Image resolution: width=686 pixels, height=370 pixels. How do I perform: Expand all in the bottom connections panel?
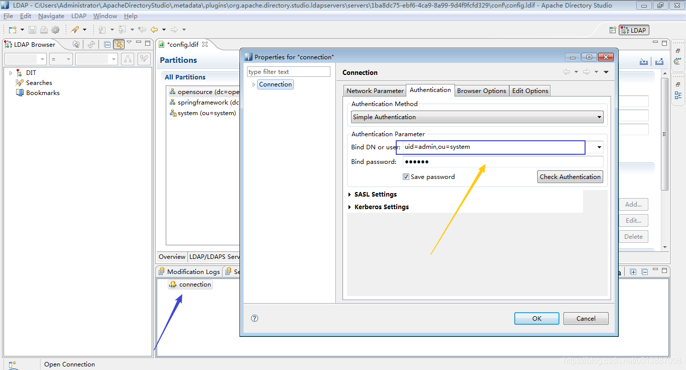click(633, 272)
